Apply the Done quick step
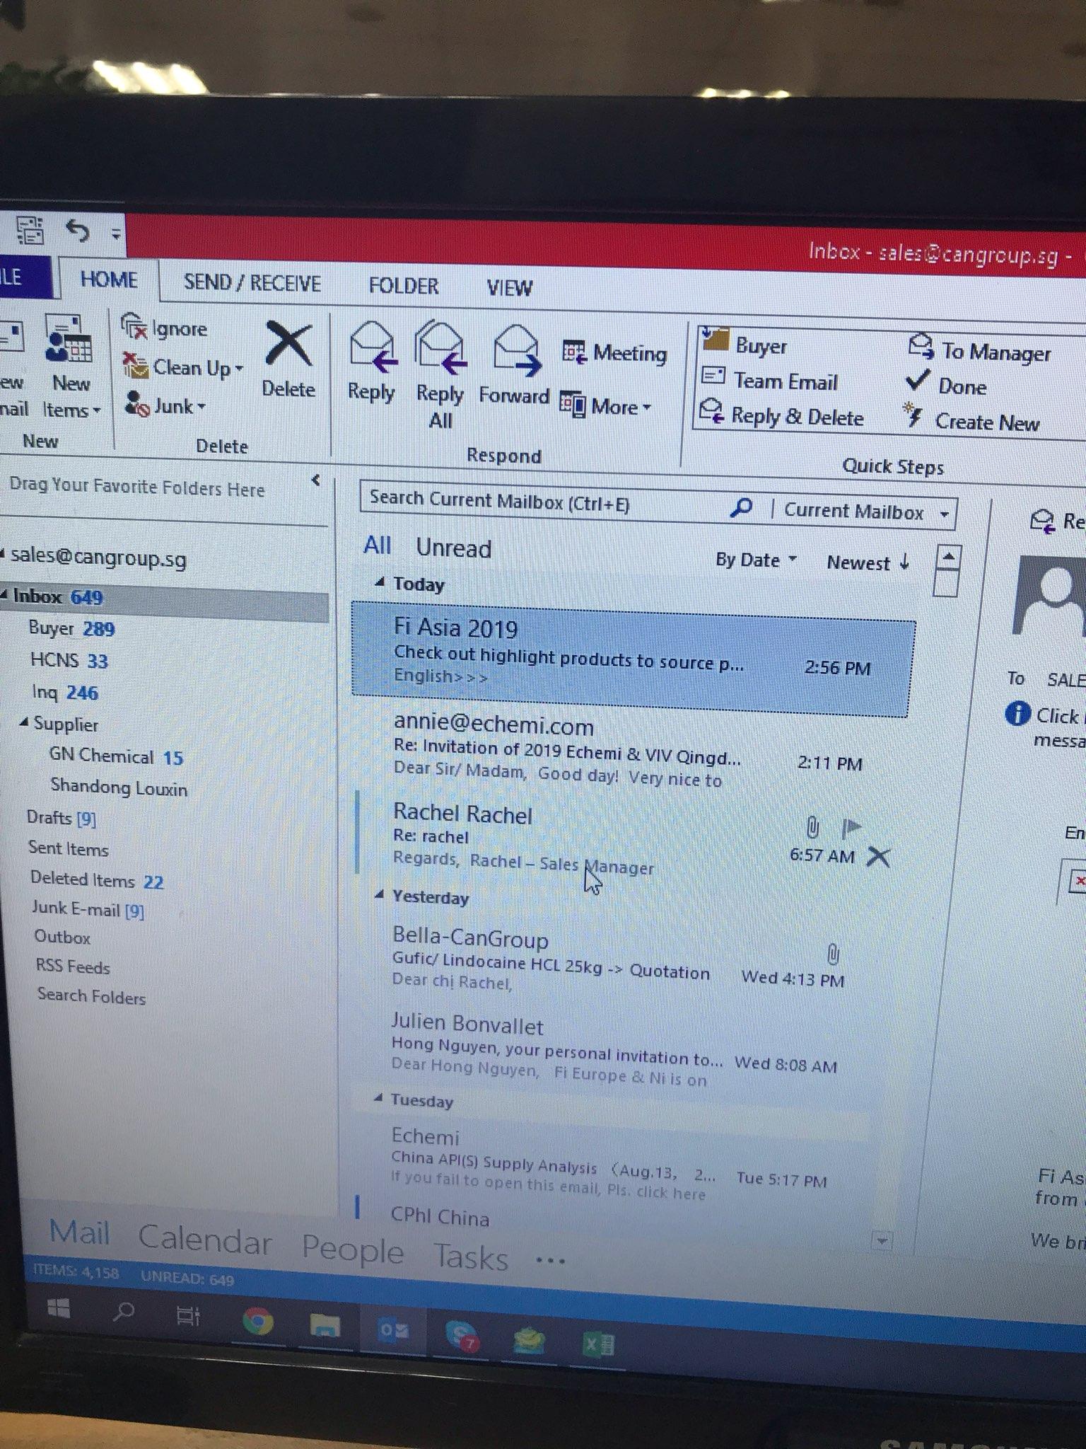The width and height of the screenshot is (1086, 1449). click(947, 385)
